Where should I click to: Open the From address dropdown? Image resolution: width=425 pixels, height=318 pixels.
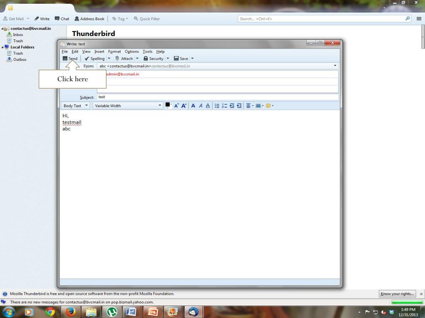tap(335, 66)
